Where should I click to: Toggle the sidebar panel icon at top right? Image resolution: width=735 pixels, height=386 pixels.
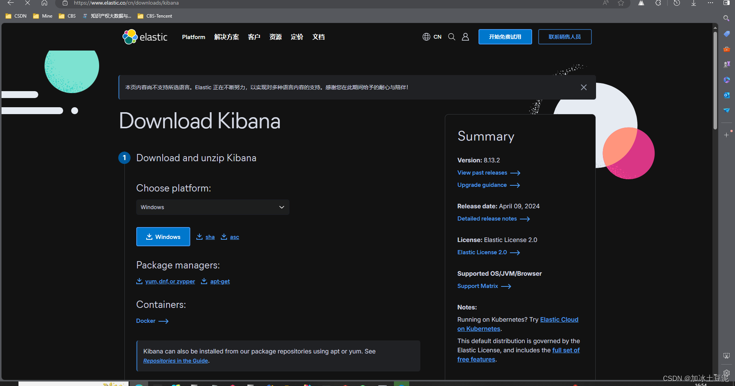[726, 3]
